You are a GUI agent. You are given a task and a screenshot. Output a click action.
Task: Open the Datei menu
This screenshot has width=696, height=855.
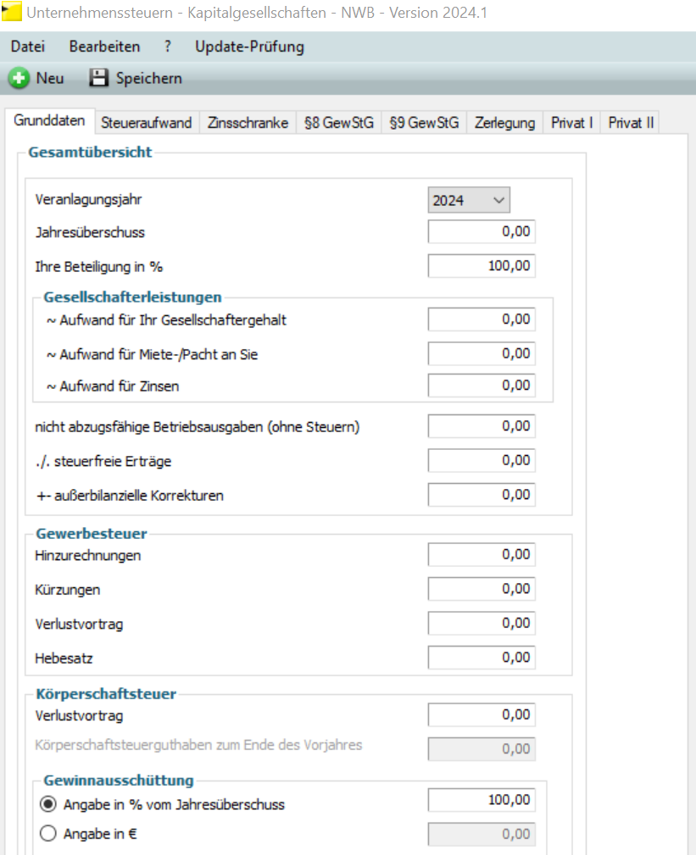(x=28, y=47)
